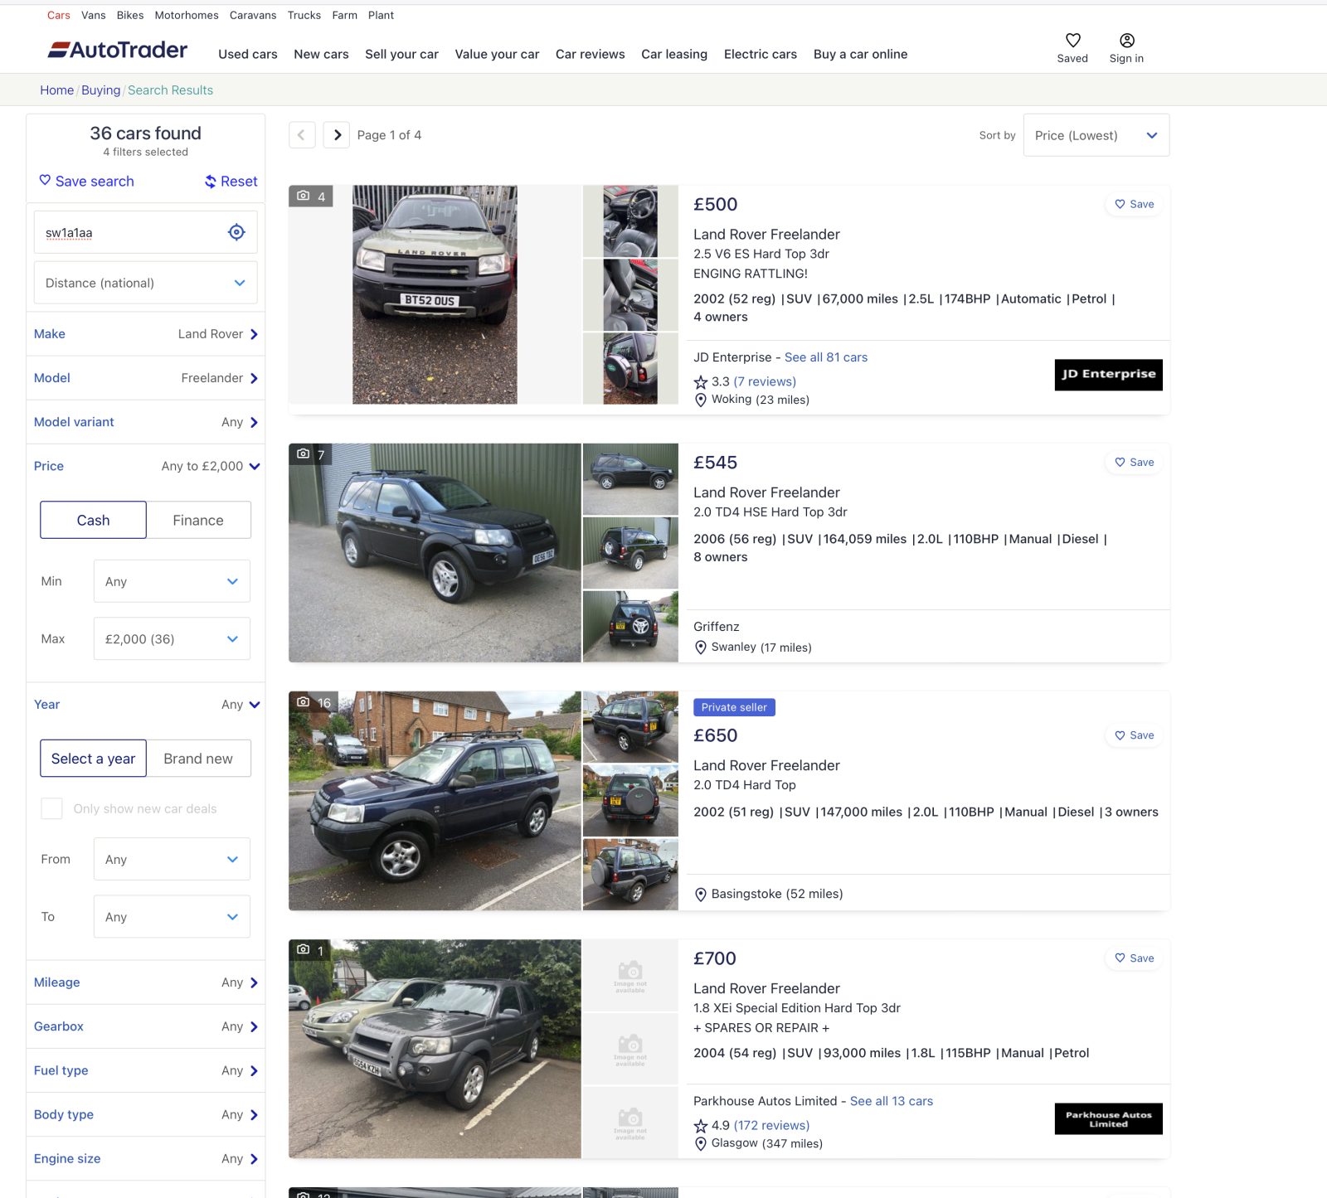Click Swanley location pin icon
Image resolution: width=1327 pixels, height=1198 pixels.
tap(701, 648)
